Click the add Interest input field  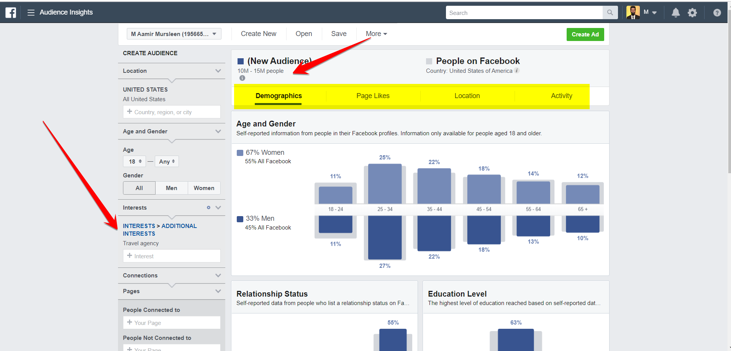click(x=172, y=256)
